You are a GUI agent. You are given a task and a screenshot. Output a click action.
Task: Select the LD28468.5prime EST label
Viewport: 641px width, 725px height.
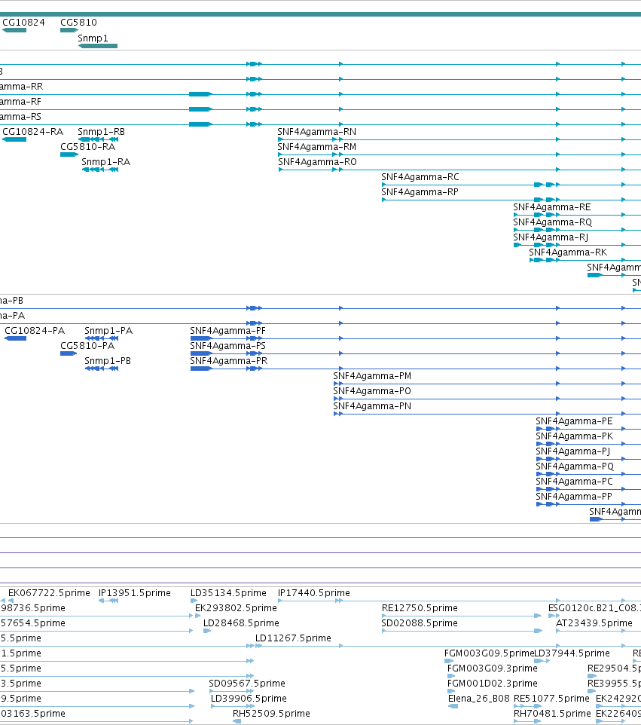241,623
